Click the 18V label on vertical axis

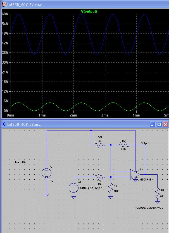click(x=5, y=82)
